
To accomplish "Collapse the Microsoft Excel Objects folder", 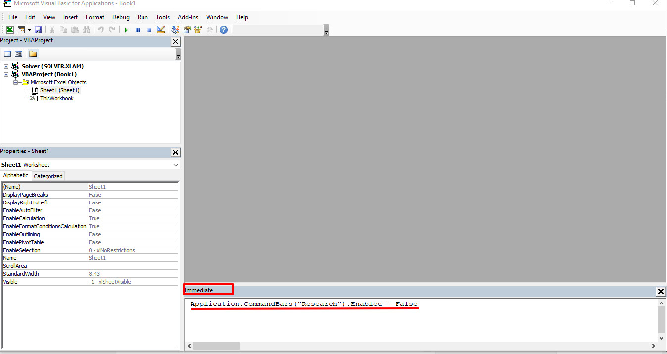I will (16, 82).
